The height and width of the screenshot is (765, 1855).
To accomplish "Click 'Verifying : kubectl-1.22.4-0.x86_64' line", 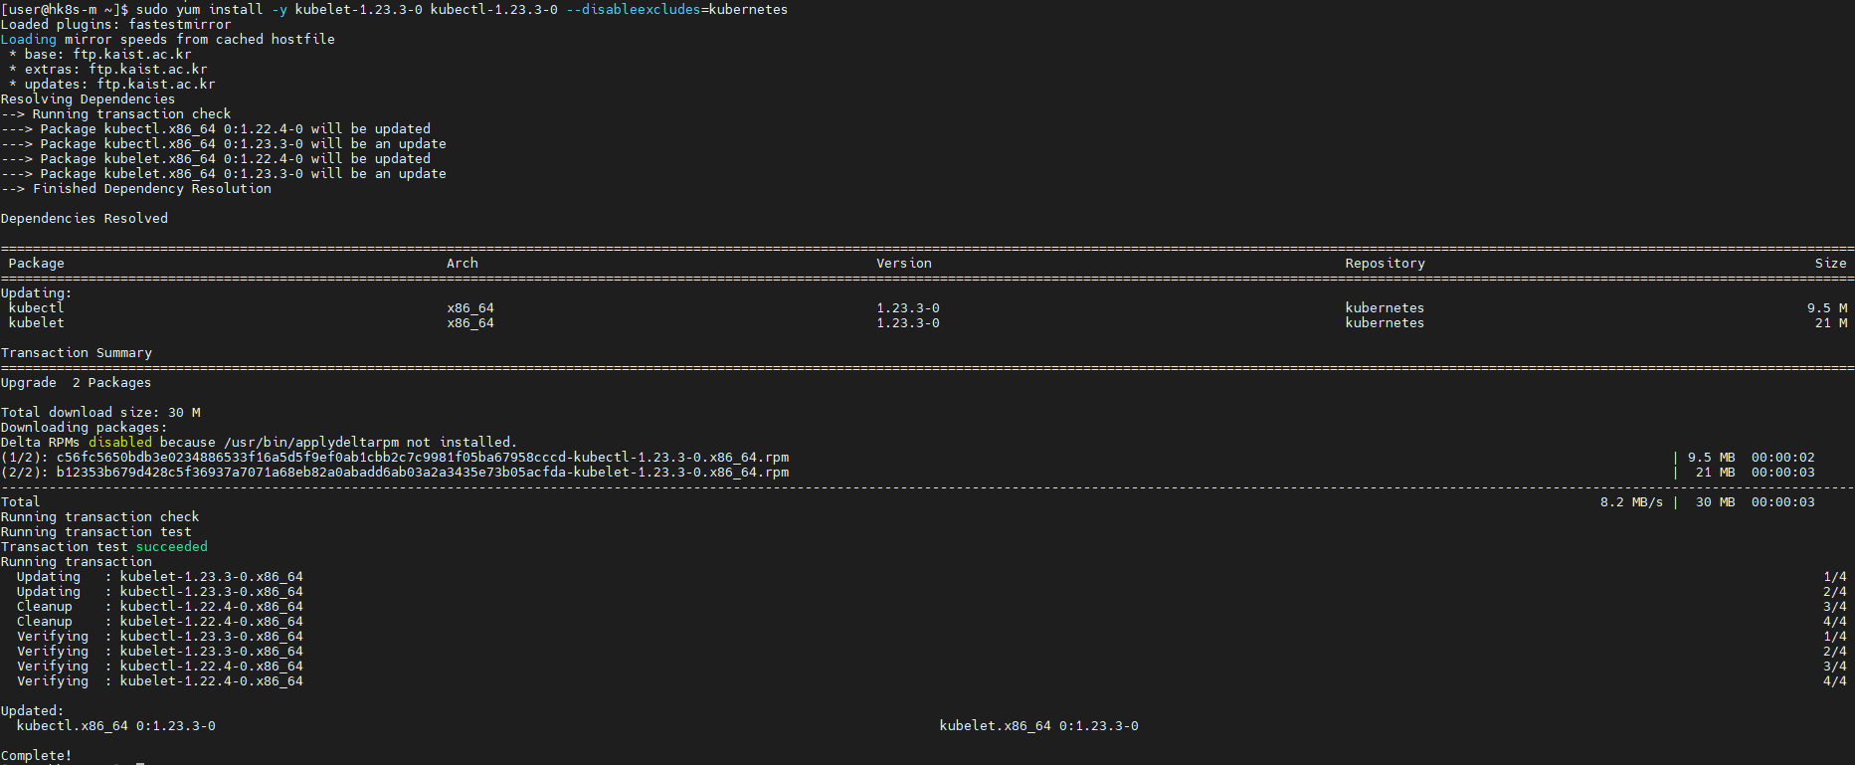I will click(x=160, y=667).
